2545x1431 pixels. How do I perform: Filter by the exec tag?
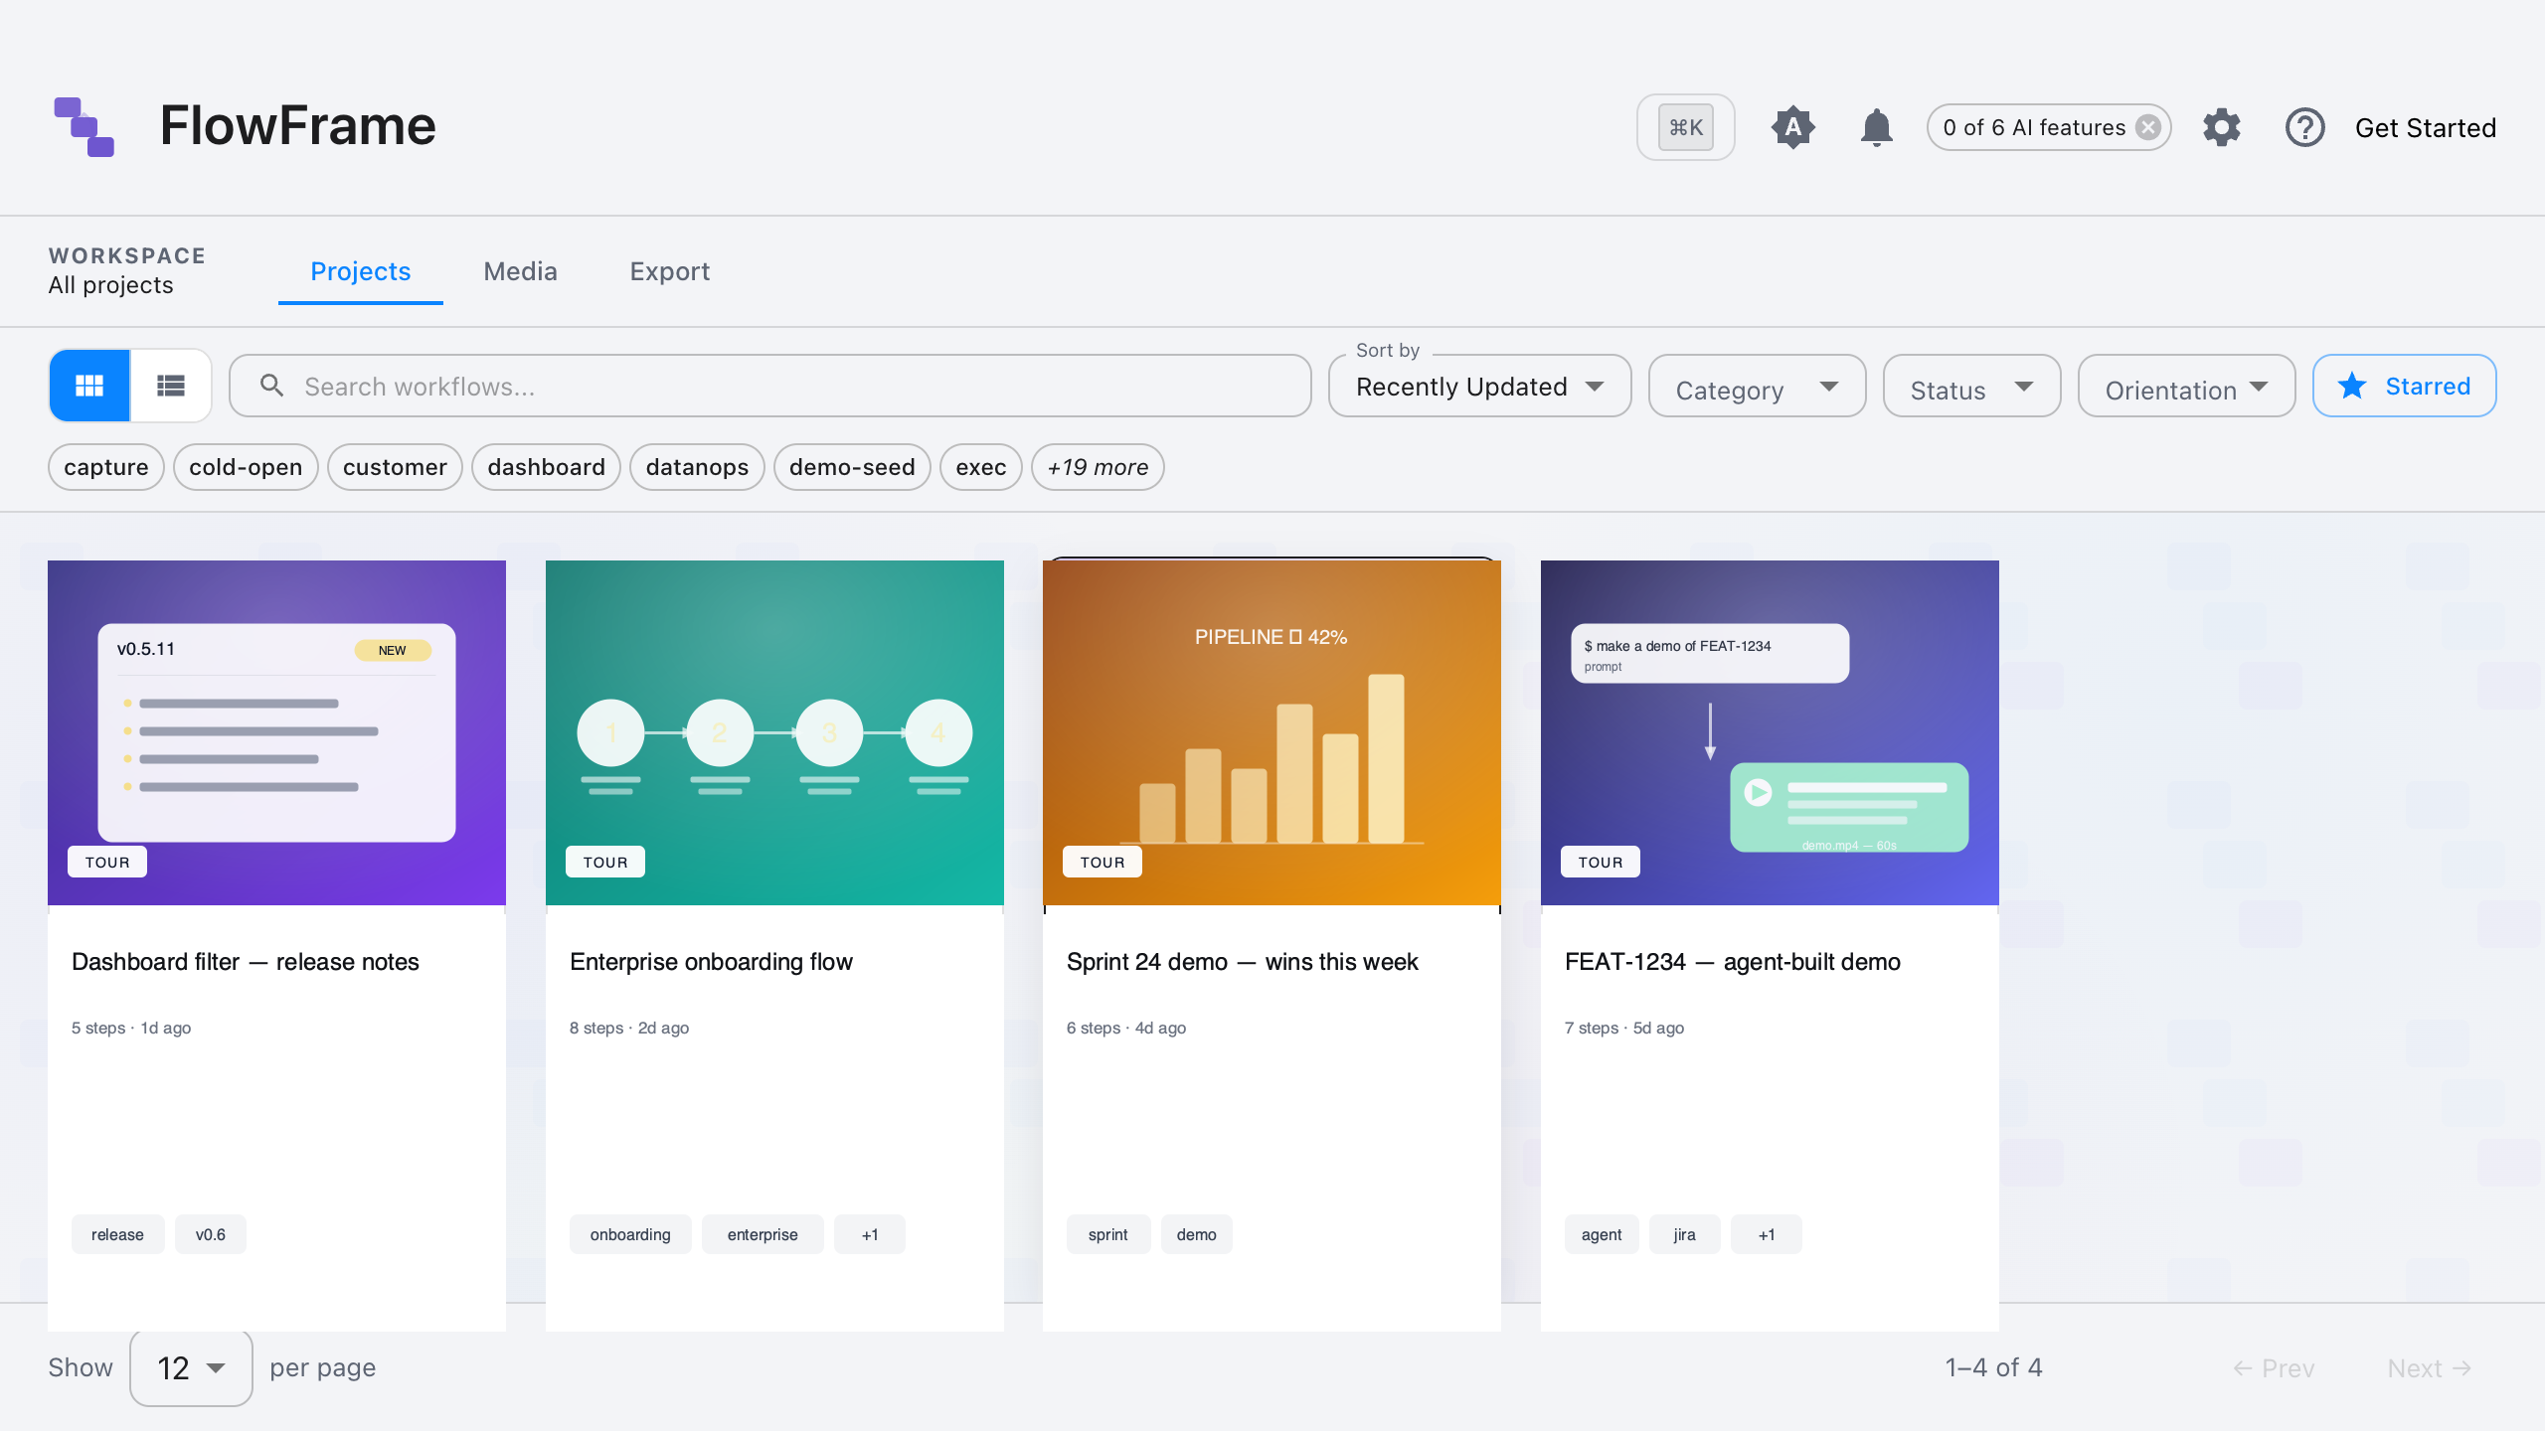[981, 467]
